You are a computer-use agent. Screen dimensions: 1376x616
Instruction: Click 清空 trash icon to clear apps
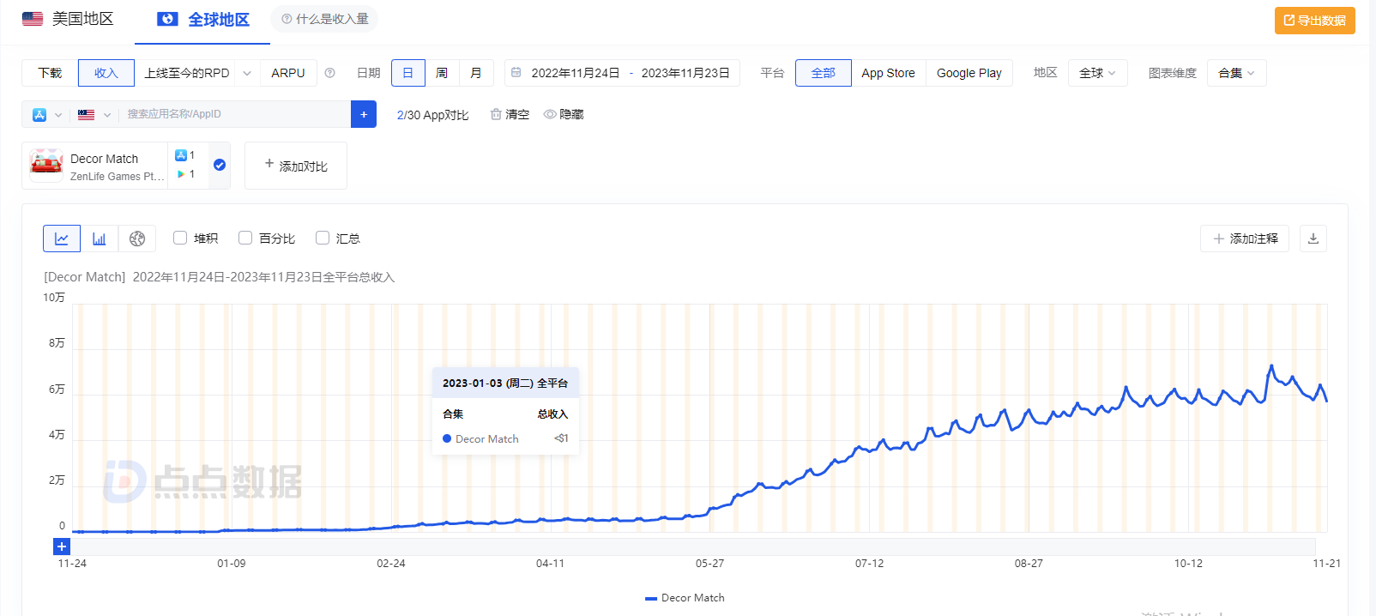click(497, 114)
